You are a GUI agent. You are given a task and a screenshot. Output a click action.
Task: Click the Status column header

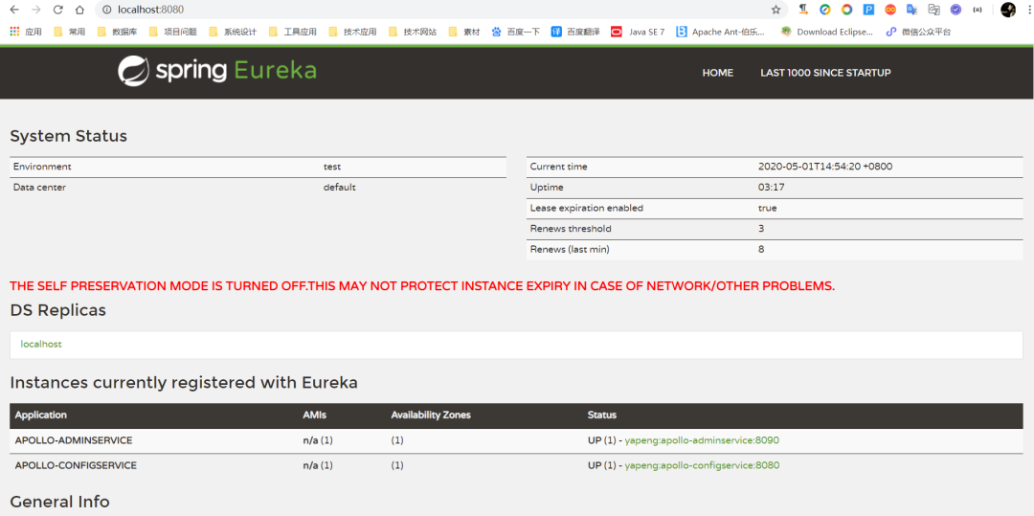click(x=602, y=415)
